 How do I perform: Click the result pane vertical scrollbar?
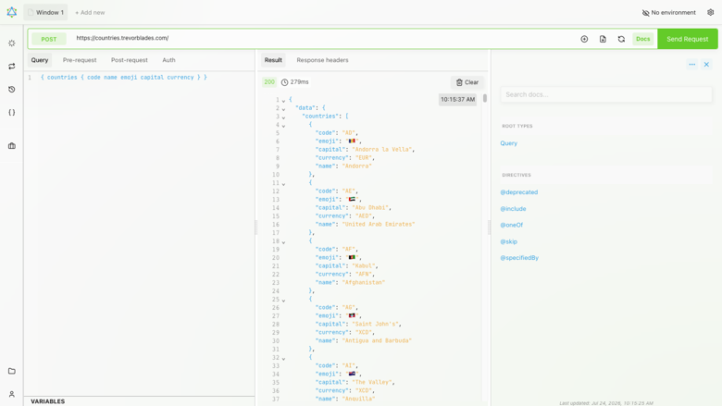(485, 98)
